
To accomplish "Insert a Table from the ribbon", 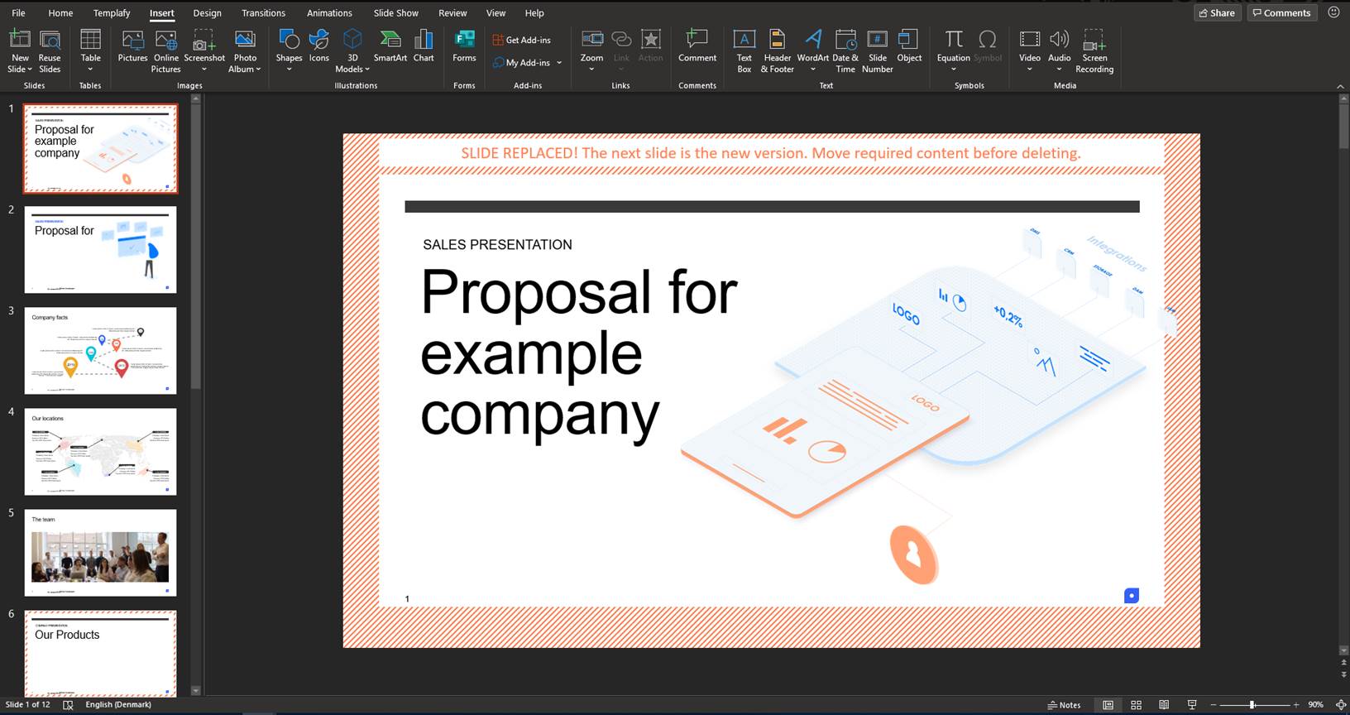I will [x=90, y=50].
